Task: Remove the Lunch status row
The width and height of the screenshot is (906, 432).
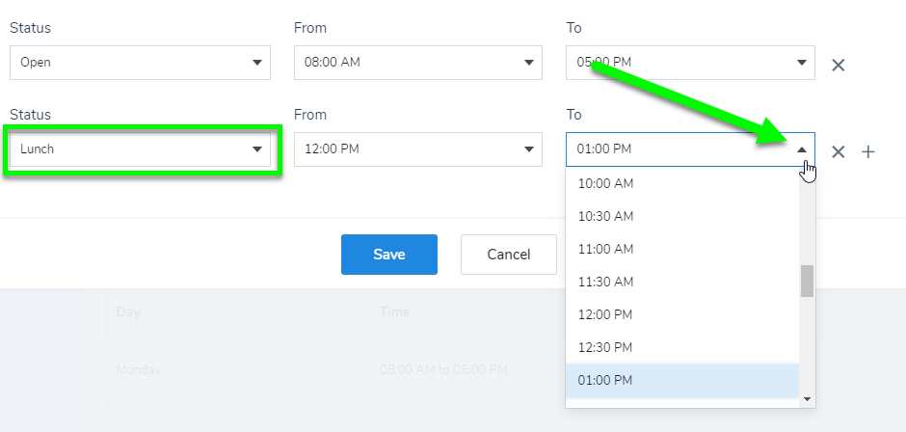Action: click(x=838, y=152)
